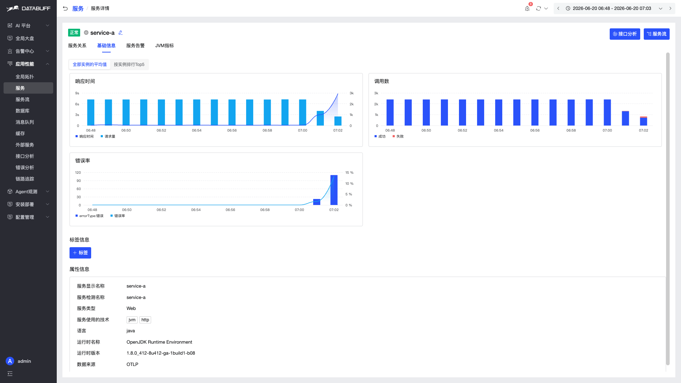The height and width of the screenshot is (383, 681).
Task: Click the admin avatar icon
Action: (x=10, y=361)
